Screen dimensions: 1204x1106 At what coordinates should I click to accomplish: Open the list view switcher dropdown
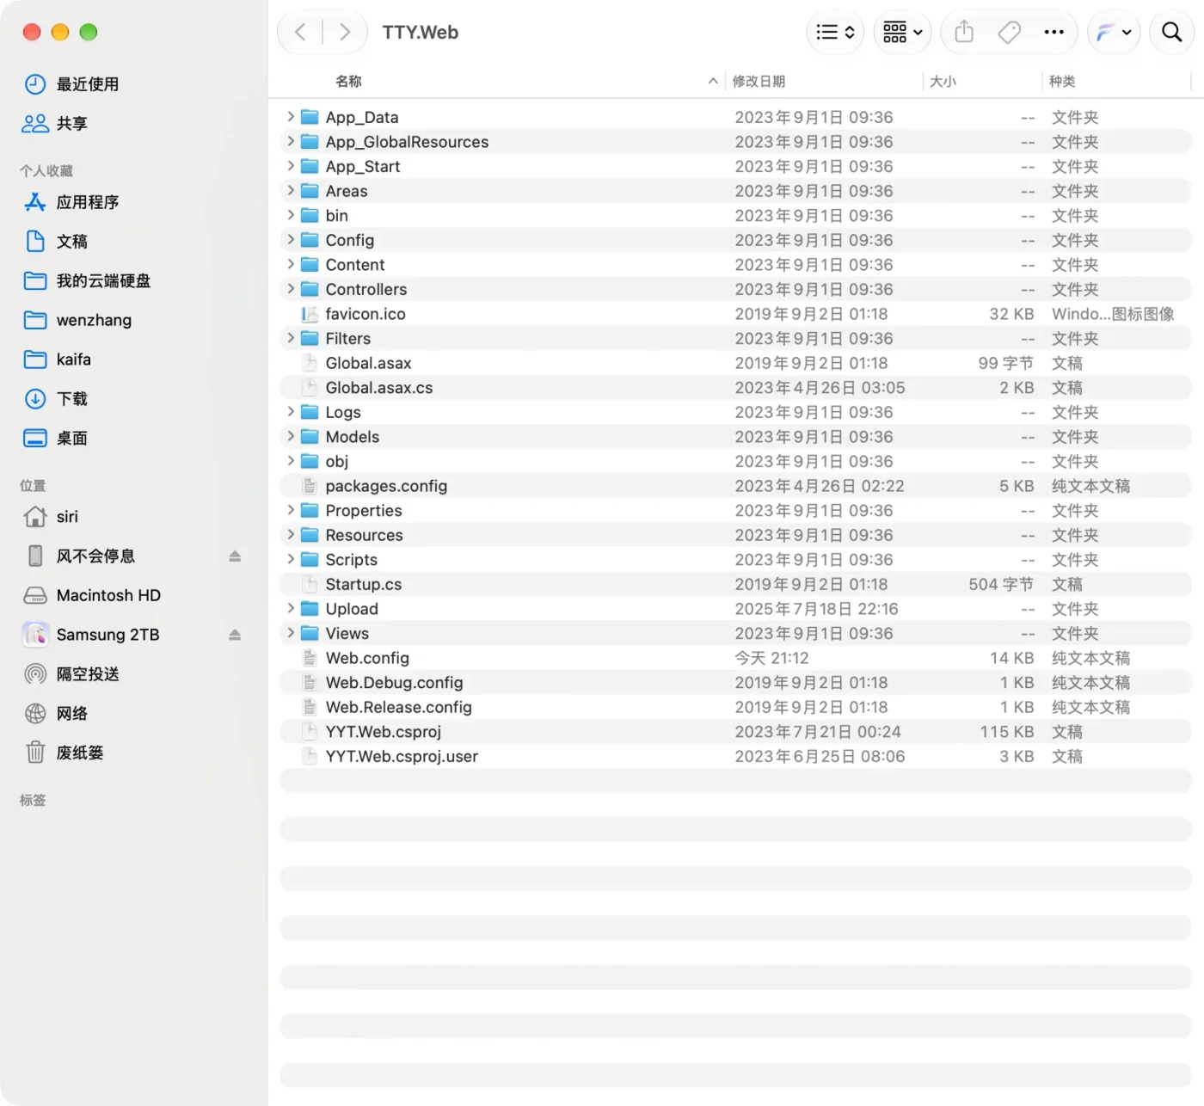coord(835,33)
